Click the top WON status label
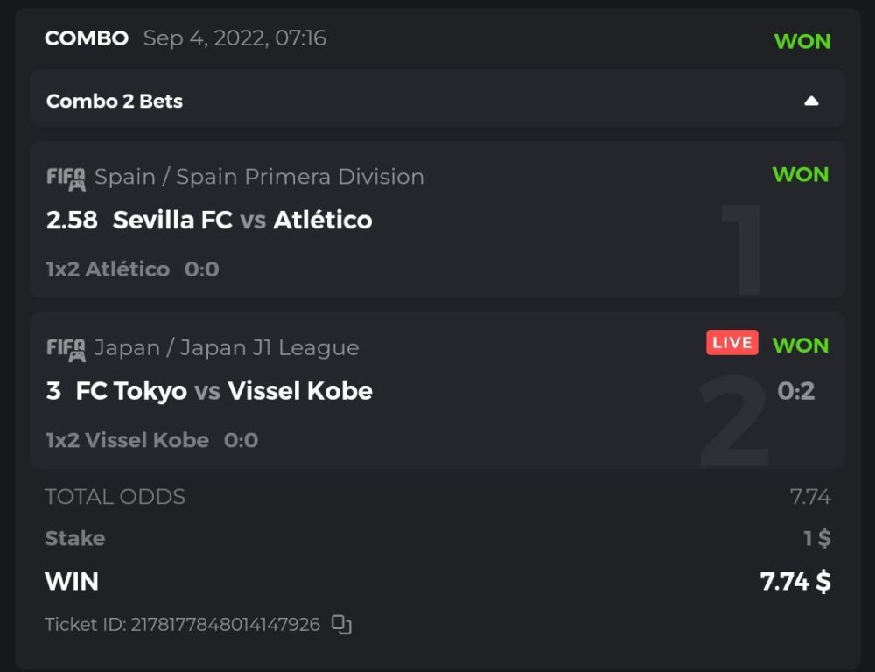875x672 pixels. 801,41
